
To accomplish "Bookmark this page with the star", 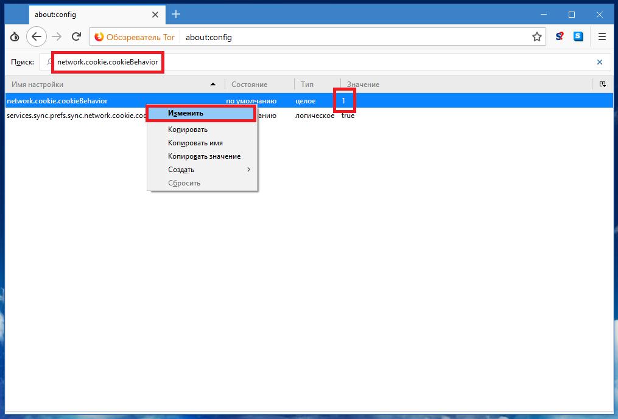I will coord(537,37).
